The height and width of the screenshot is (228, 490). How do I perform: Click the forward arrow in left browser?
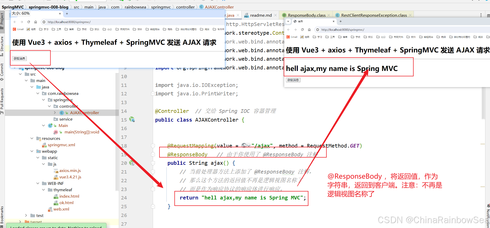coord(22,22)
